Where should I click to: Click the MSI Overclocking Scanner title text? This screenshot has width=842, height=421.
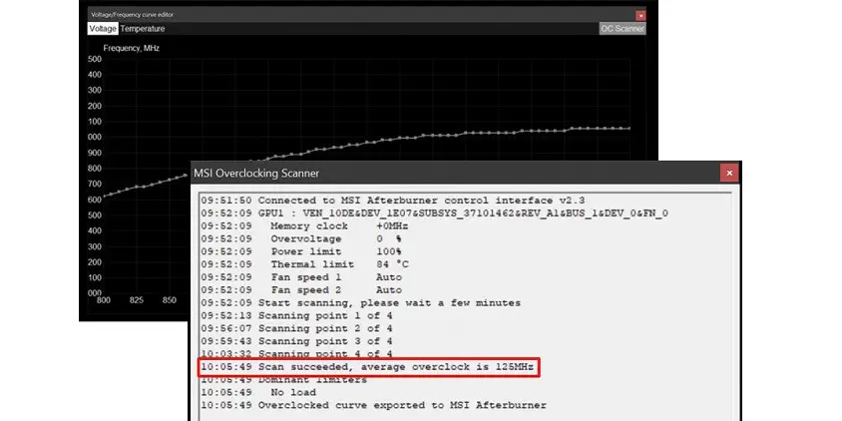256,174
